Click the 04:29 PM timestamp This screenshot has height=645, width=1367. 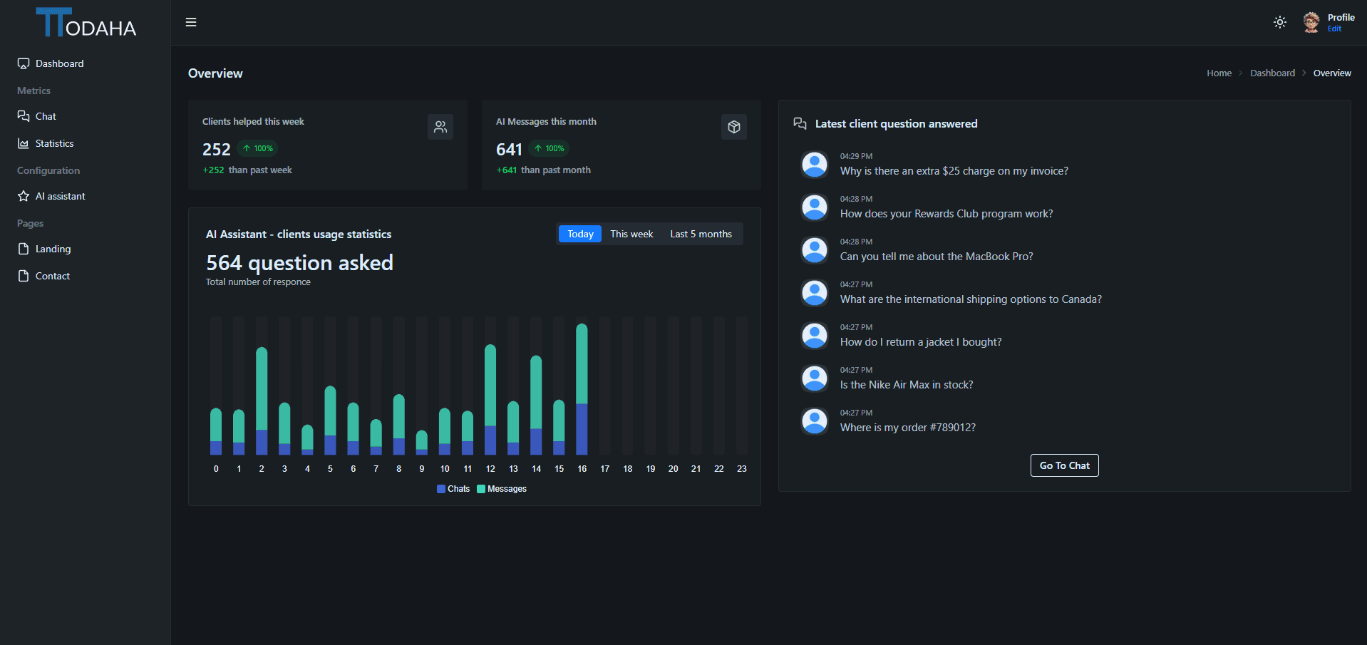pyautogui.click(x=856, y=156)
